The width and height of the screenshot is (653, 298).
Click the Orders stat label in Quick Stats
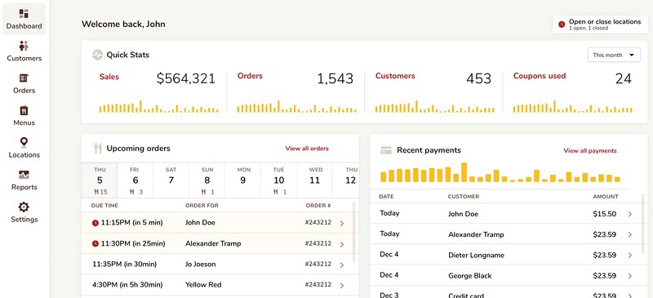250,76
